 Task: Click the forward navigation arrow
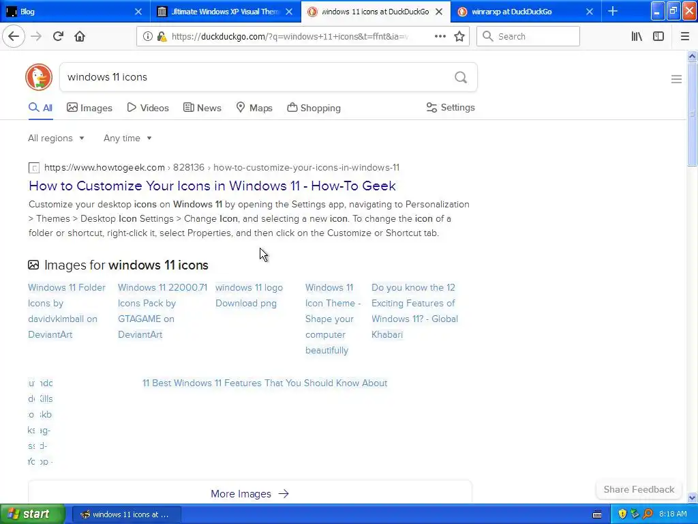[36, 36]
